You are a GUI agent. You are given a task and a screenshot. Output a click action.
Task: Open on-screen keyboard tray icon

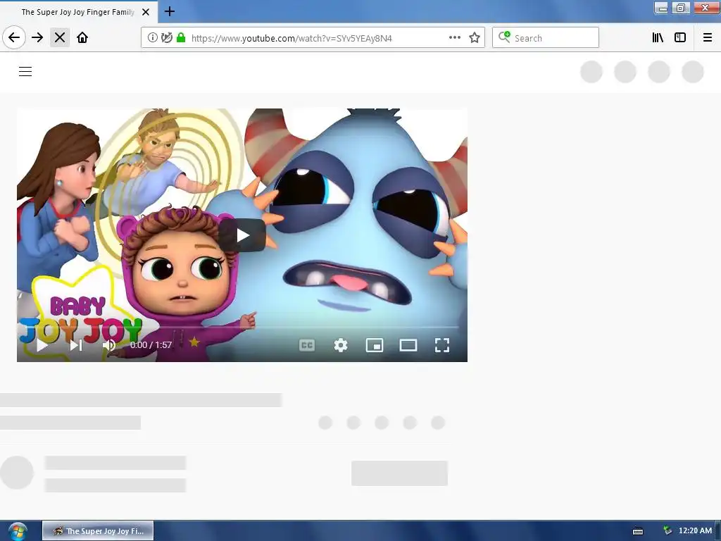[638, 531]
